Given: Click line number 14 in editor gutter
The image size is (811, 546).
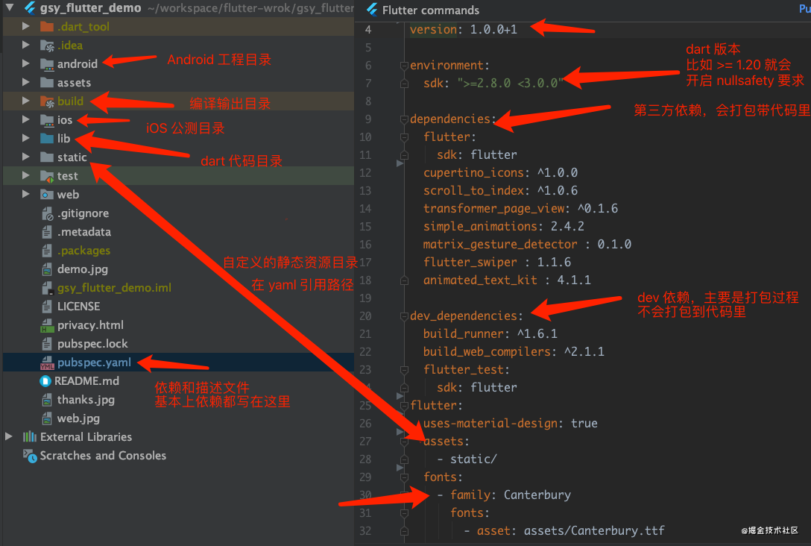Looking at the screenshot, I should tap(365, 209).
